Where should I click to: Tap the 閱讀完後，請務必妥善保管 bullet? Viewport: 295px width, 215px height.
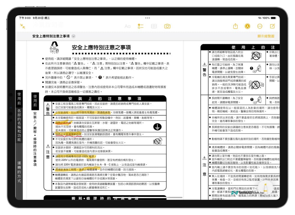pos(63,82)
